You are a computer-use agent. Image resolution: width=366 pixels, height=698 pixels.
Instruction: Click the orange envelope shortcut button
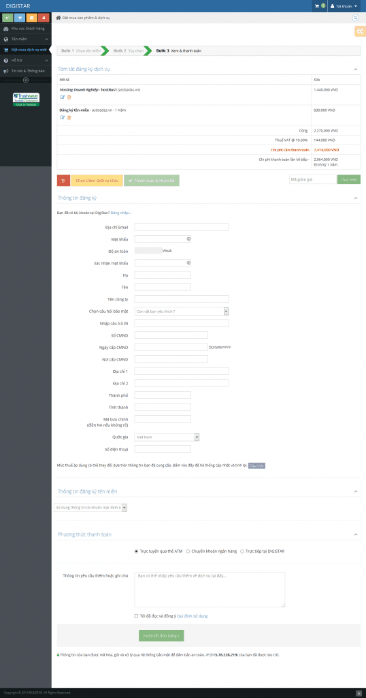pos(32,18)
